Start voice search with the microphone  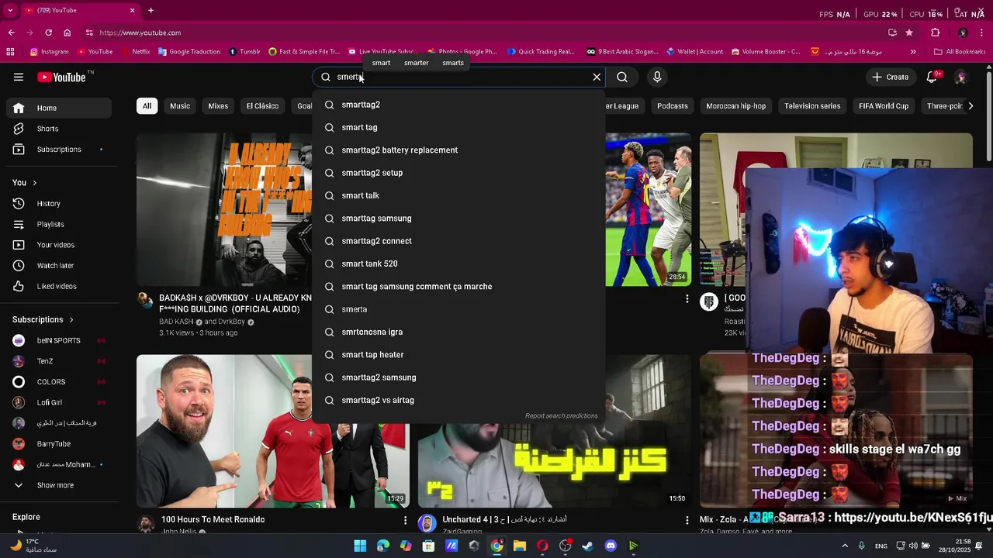657,77
